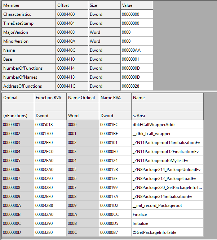
Task: Click Function RVA 000042B8
Action: pyautogui.click(x=50, y=206)
